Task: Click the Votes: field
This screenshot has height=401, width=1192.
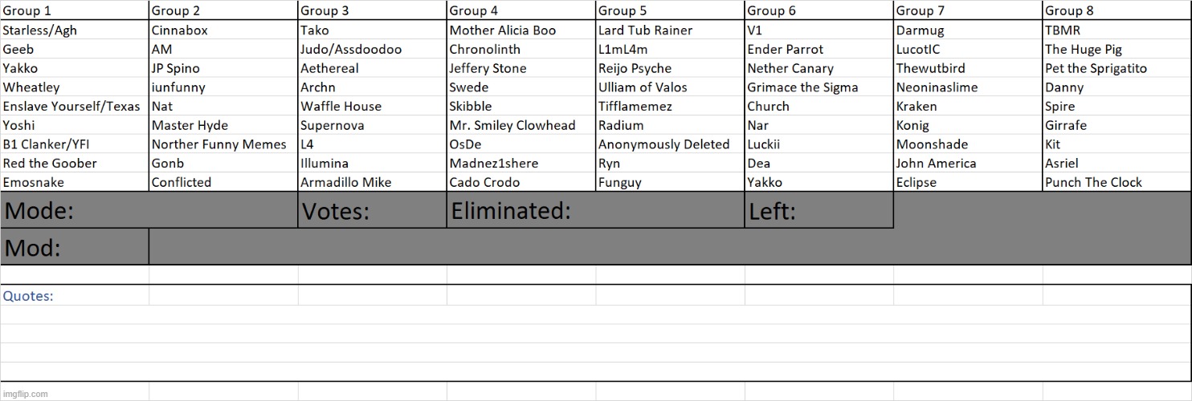Action: click(x=372, y=211)
